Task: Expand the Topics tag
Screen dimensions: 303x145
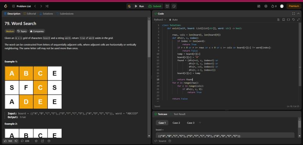Action: click(22, 31)
